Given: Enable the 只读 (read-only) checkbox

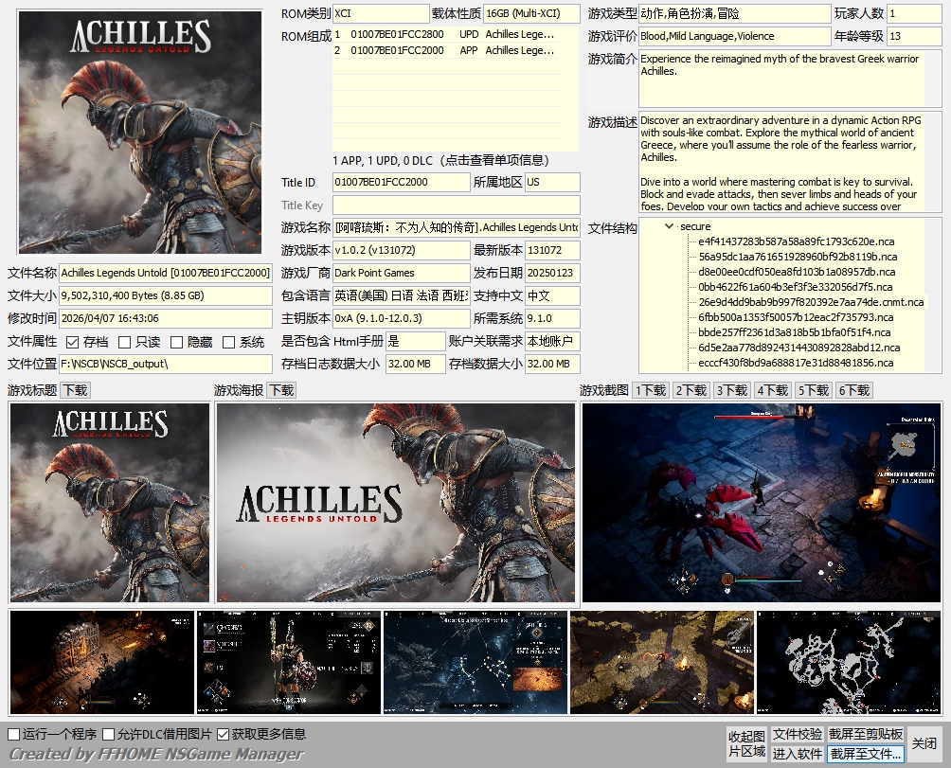Looking at the screenshot, I should [x=125, y=342].
